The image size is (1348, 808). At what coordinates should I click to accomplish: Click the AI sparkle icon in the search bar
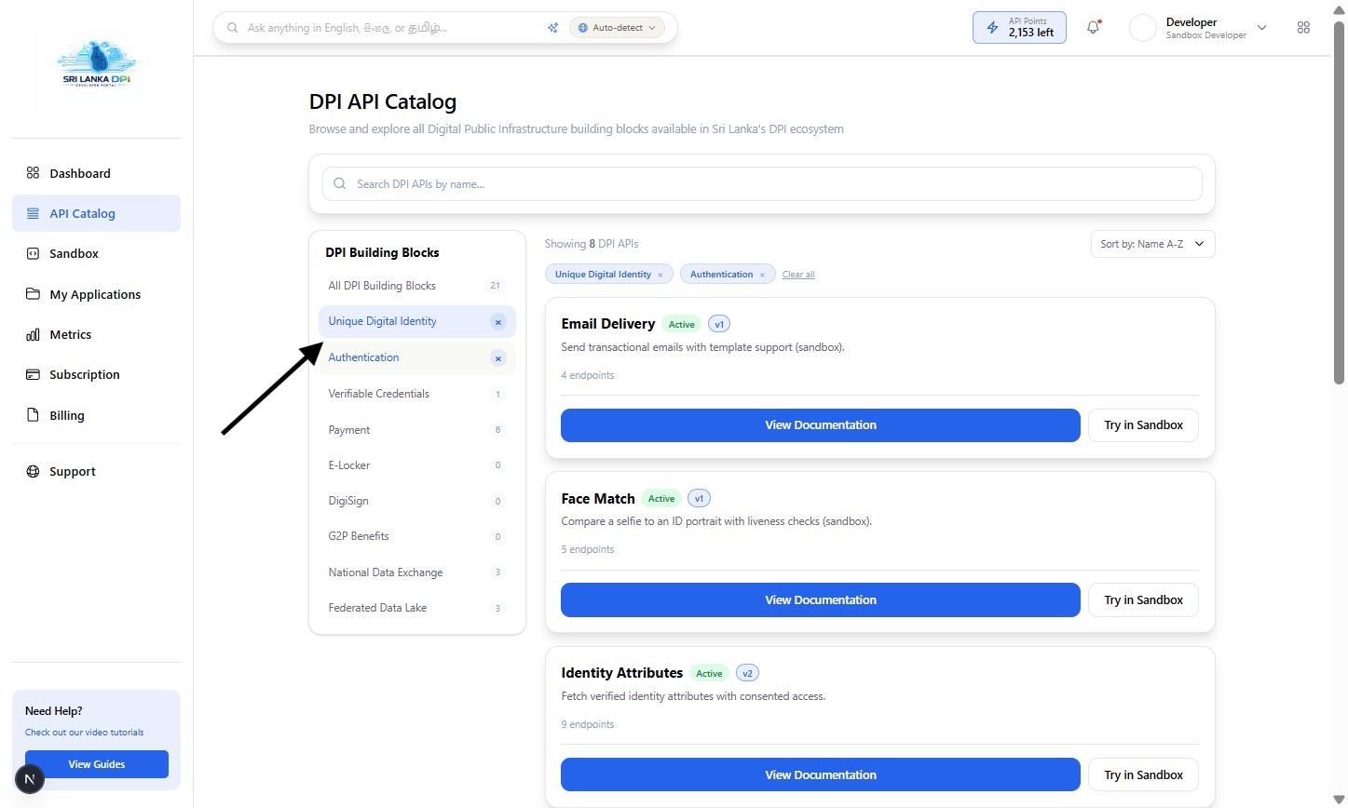click(x=552, y=28)
